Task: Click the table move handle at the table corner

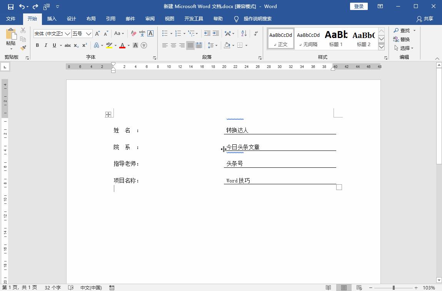Action: point(108,114)
